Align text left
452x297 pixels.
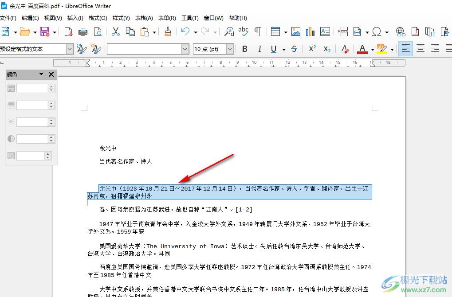(x=405, y=49)
